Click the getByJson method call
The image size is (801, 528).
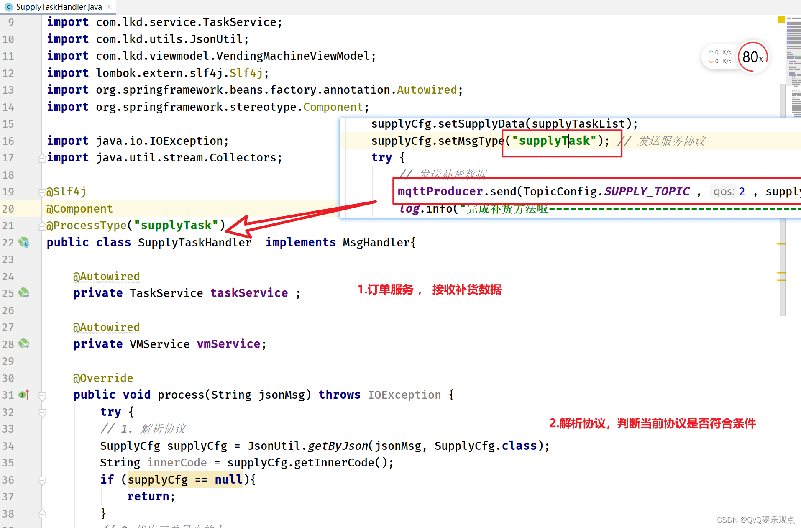tap(338, 446)
